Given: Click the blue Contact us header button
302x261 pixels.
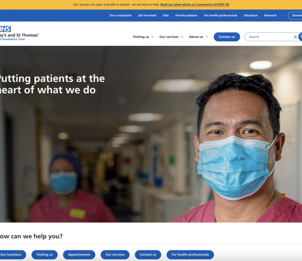Looking at the screenshot, I should (x=227, y=37).
